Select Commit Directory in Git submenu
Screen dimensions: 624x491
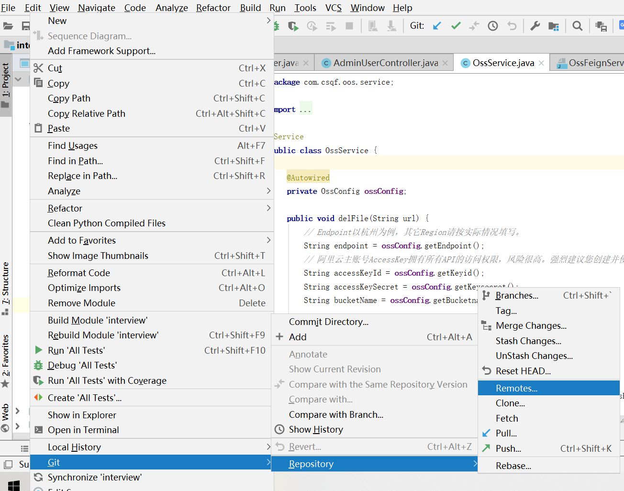pyautogui.click(x=374, y=322)
